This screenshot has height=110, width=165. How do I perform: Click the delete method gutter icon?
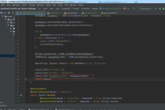(21, 95)
